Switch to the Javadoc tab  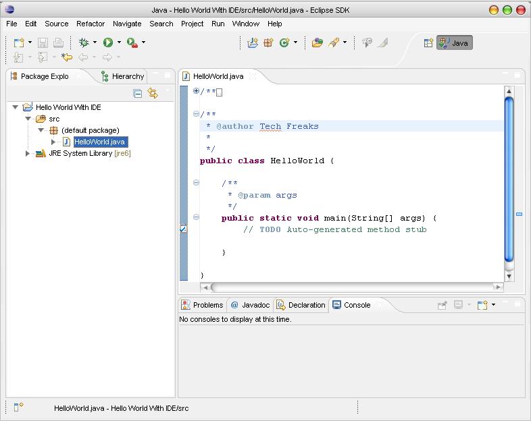(x=250, y=305)
